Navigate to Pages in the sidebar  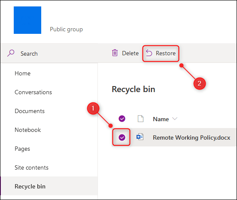[x=22, y=149]
